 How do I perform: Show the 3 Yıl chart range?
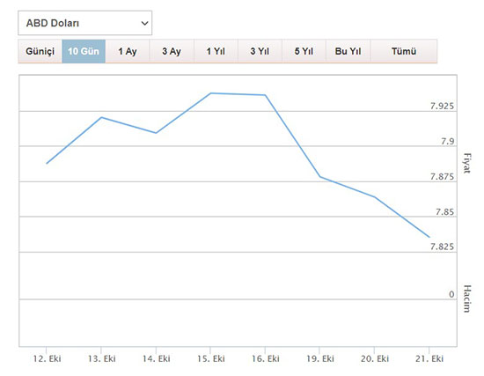(x=260, y=51)
